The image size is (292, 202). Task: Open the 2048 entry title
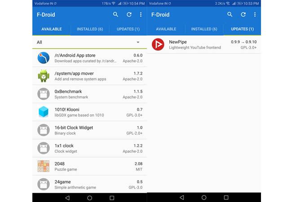click(59, 164)
